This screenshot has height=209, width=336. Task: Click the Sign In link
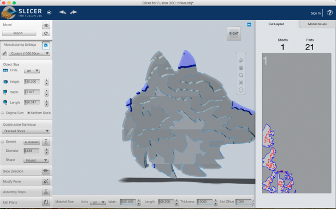tap(316, 13)
